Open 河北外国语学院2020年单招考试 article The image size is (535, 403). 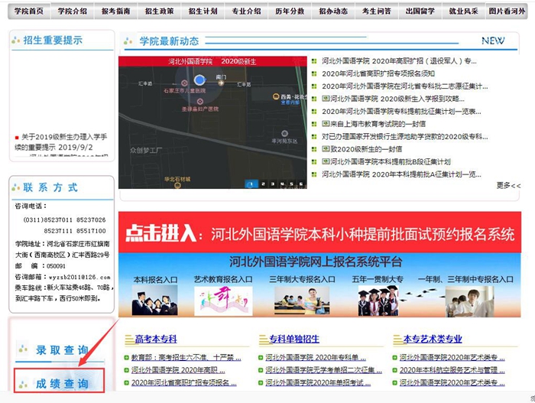[x=318, y=383]
